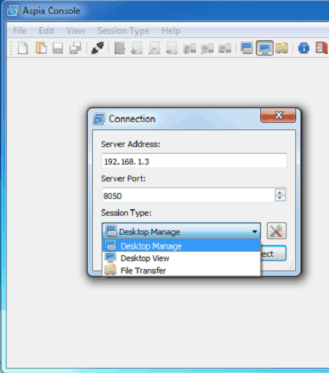Image resolution: width=329 pixels, height=373 pixels.
Task: Open the Session Type menu
Action: click(x=124, y=31)
